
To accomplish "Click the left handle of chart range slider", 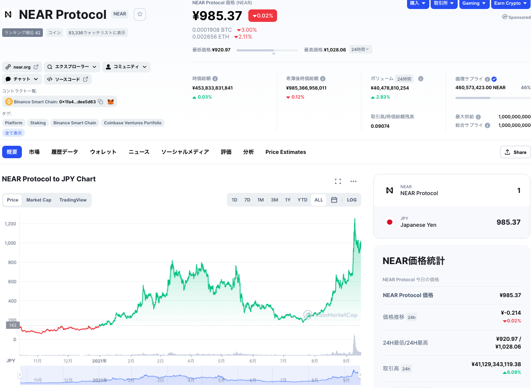I will coord(20,375).
